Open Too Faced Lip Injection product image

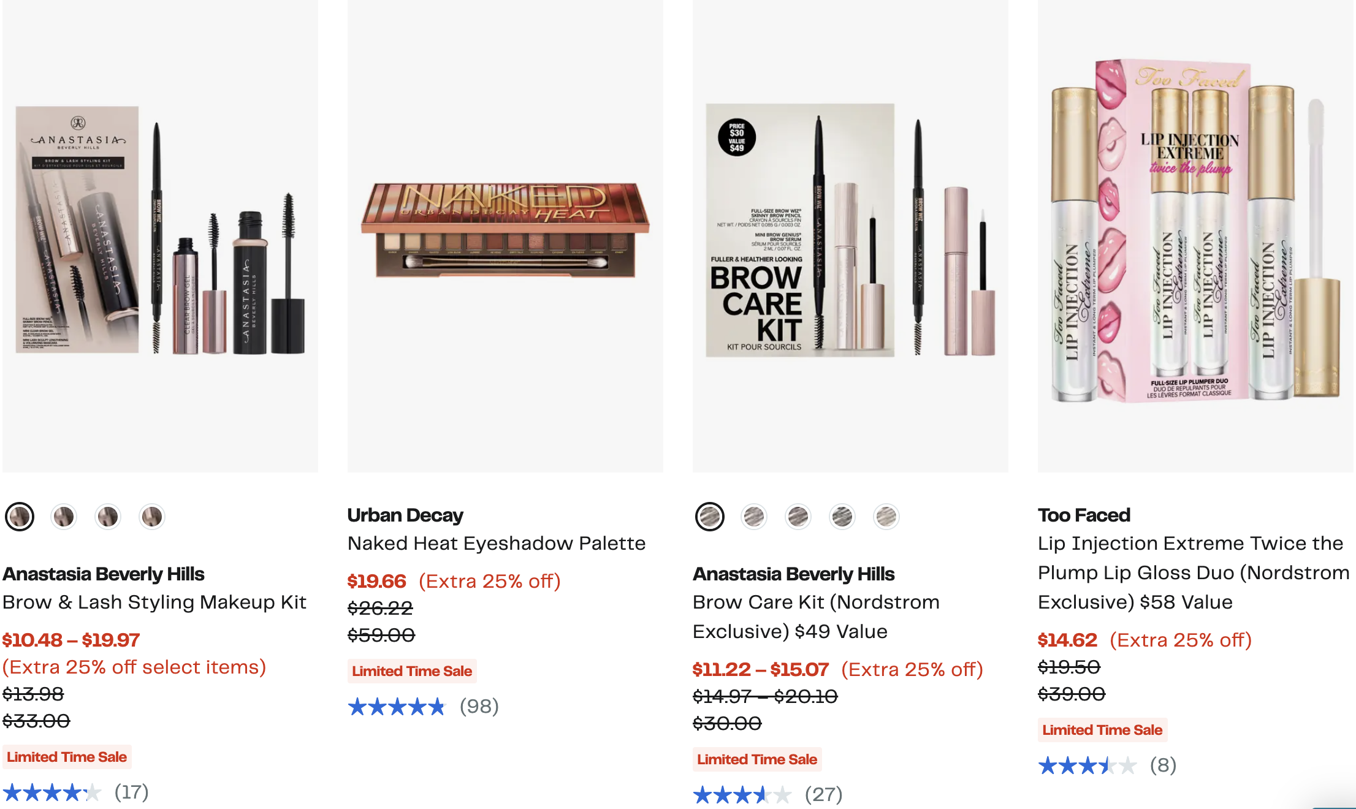coord(1195,236)
